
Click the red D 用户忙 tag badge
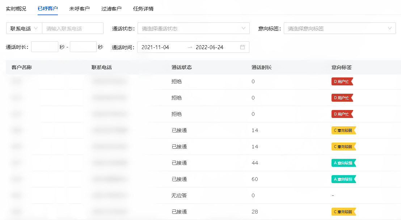click(x=342, y=81)
